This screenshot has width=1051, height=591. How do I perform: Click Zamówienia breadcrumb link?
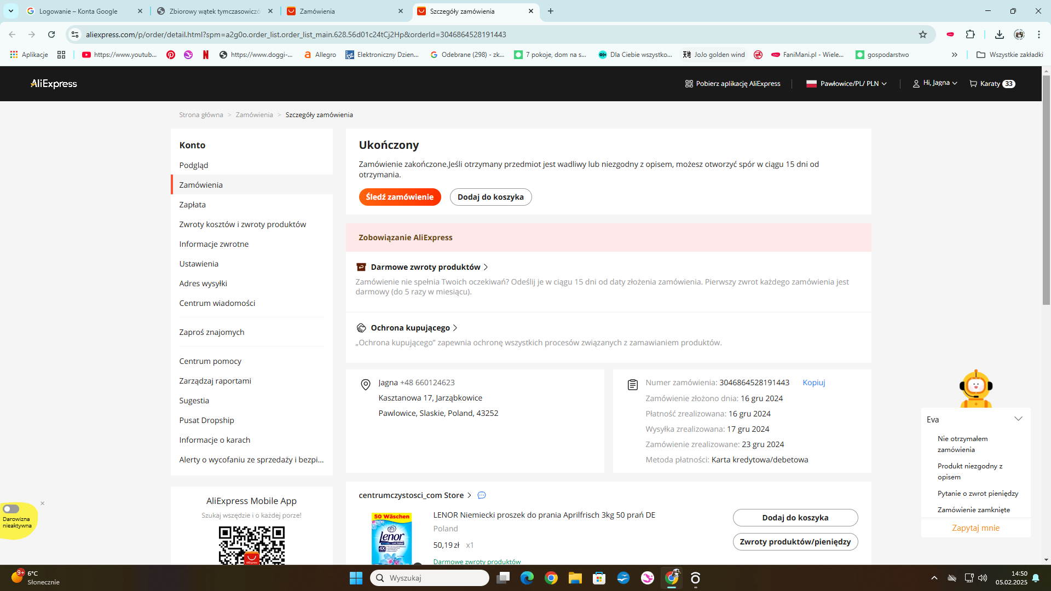[x=254, y=115]
